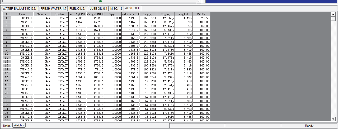This screenshot has height=129, width=338.
Task: Click the Name column header
Action: 22,14
